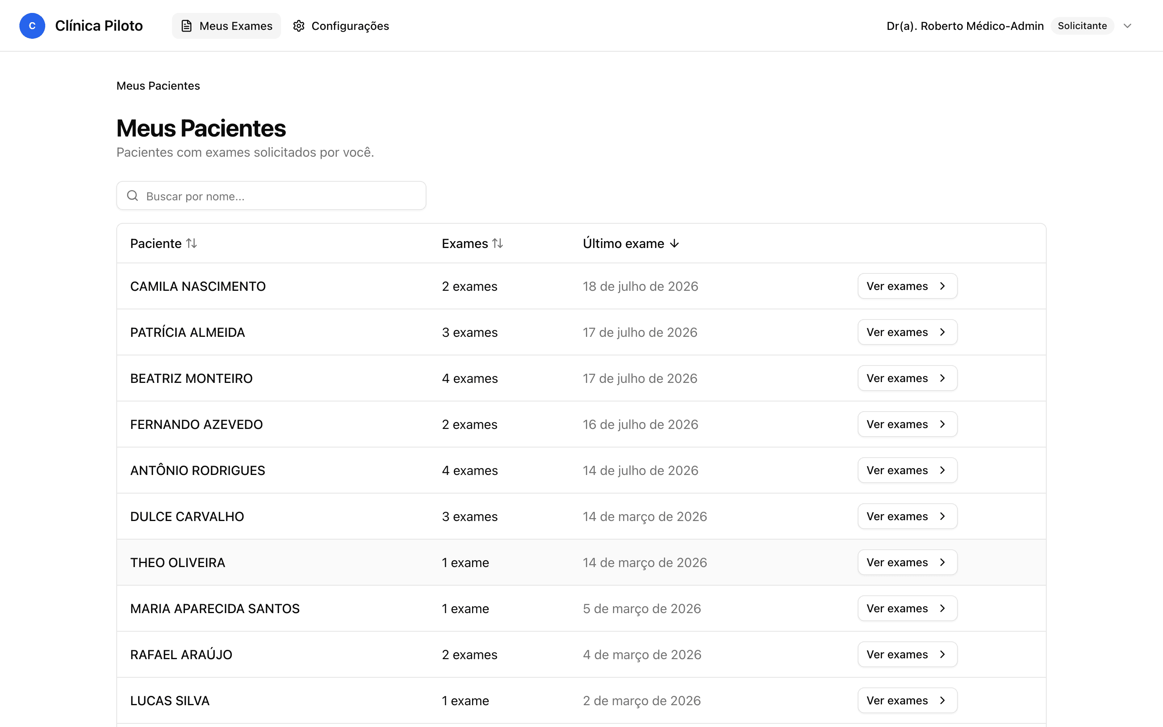Select patient name LUCAS SILVA
Viewport: 1163px width, 727px height.
(170, 701)
